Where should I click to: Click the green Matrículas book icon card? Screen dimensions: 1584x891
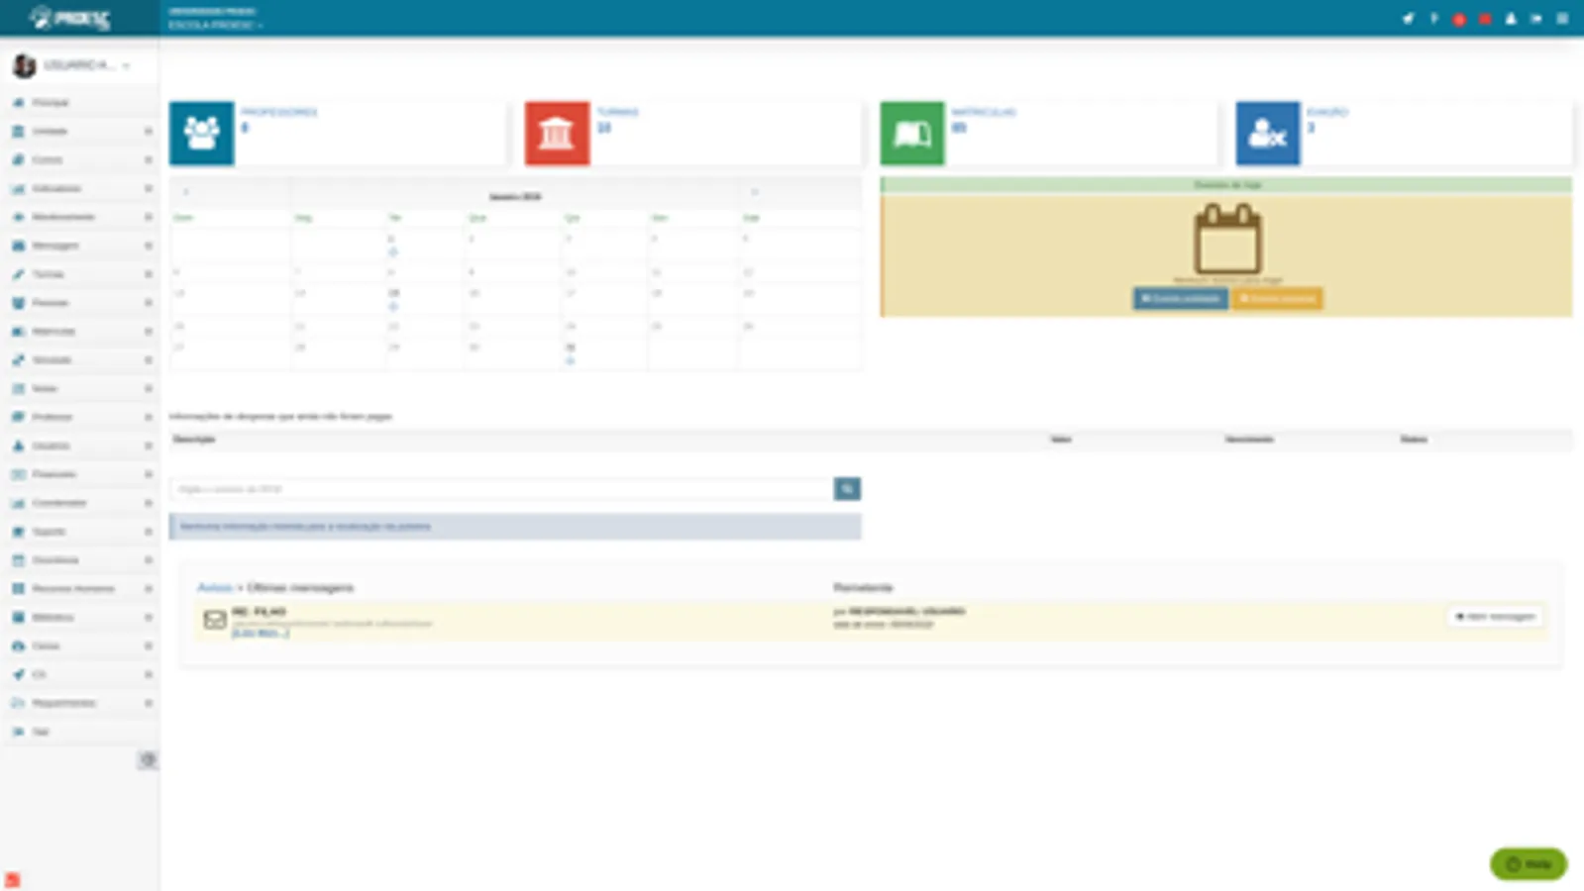click(x=912, y=133)
